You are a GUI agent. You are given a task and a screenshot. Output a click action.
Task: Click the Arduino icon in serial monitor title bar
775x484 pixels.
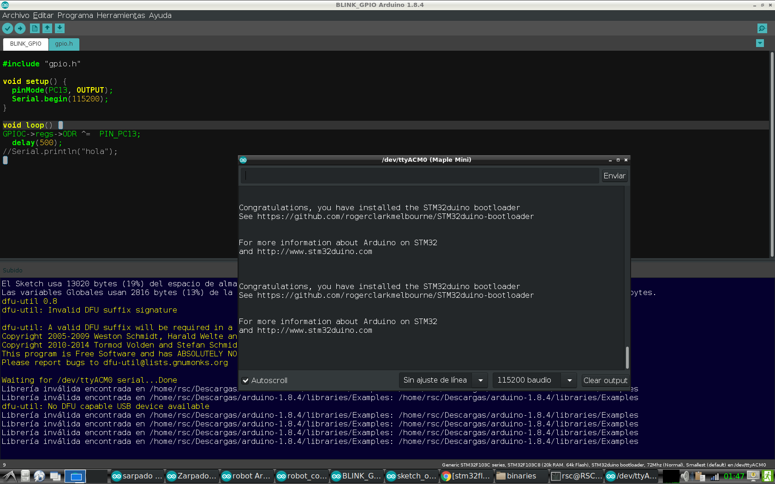(x=243, y=160)
